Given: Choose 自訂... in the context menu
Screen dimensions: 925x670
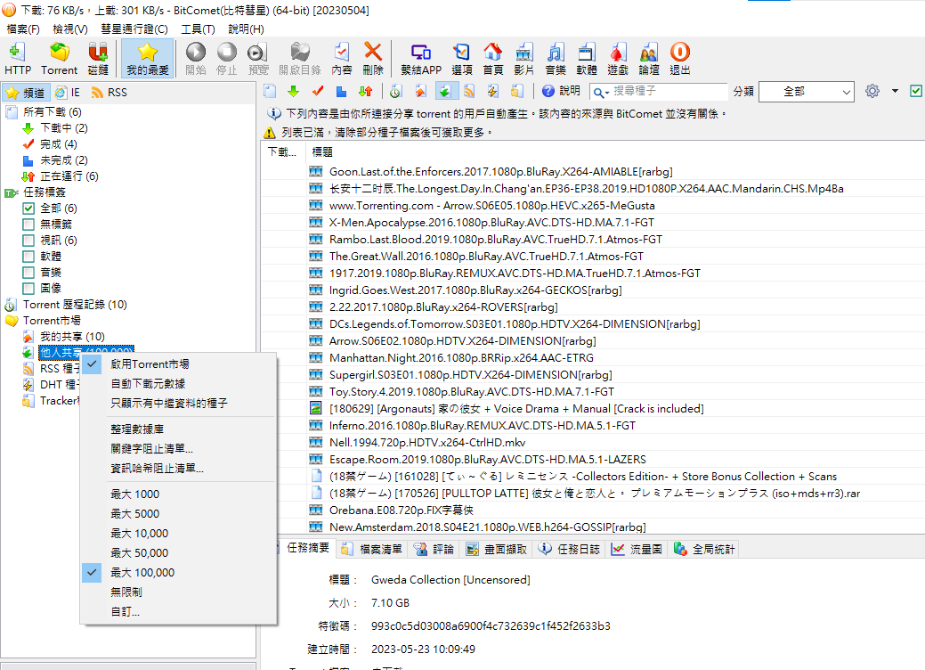Looking at the screenshot, I should pyautogui.click(x=178, y=611).
